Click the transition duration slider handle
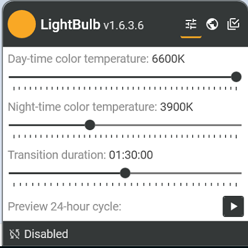 pyautogui.click(x=125, y=173)
